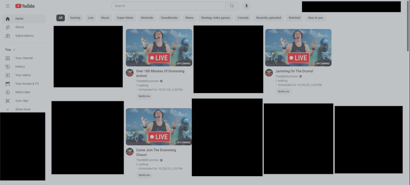The height and width of the screenshot is (185, 410).
Task: Select the All filter chip
Action: [60, 18]
